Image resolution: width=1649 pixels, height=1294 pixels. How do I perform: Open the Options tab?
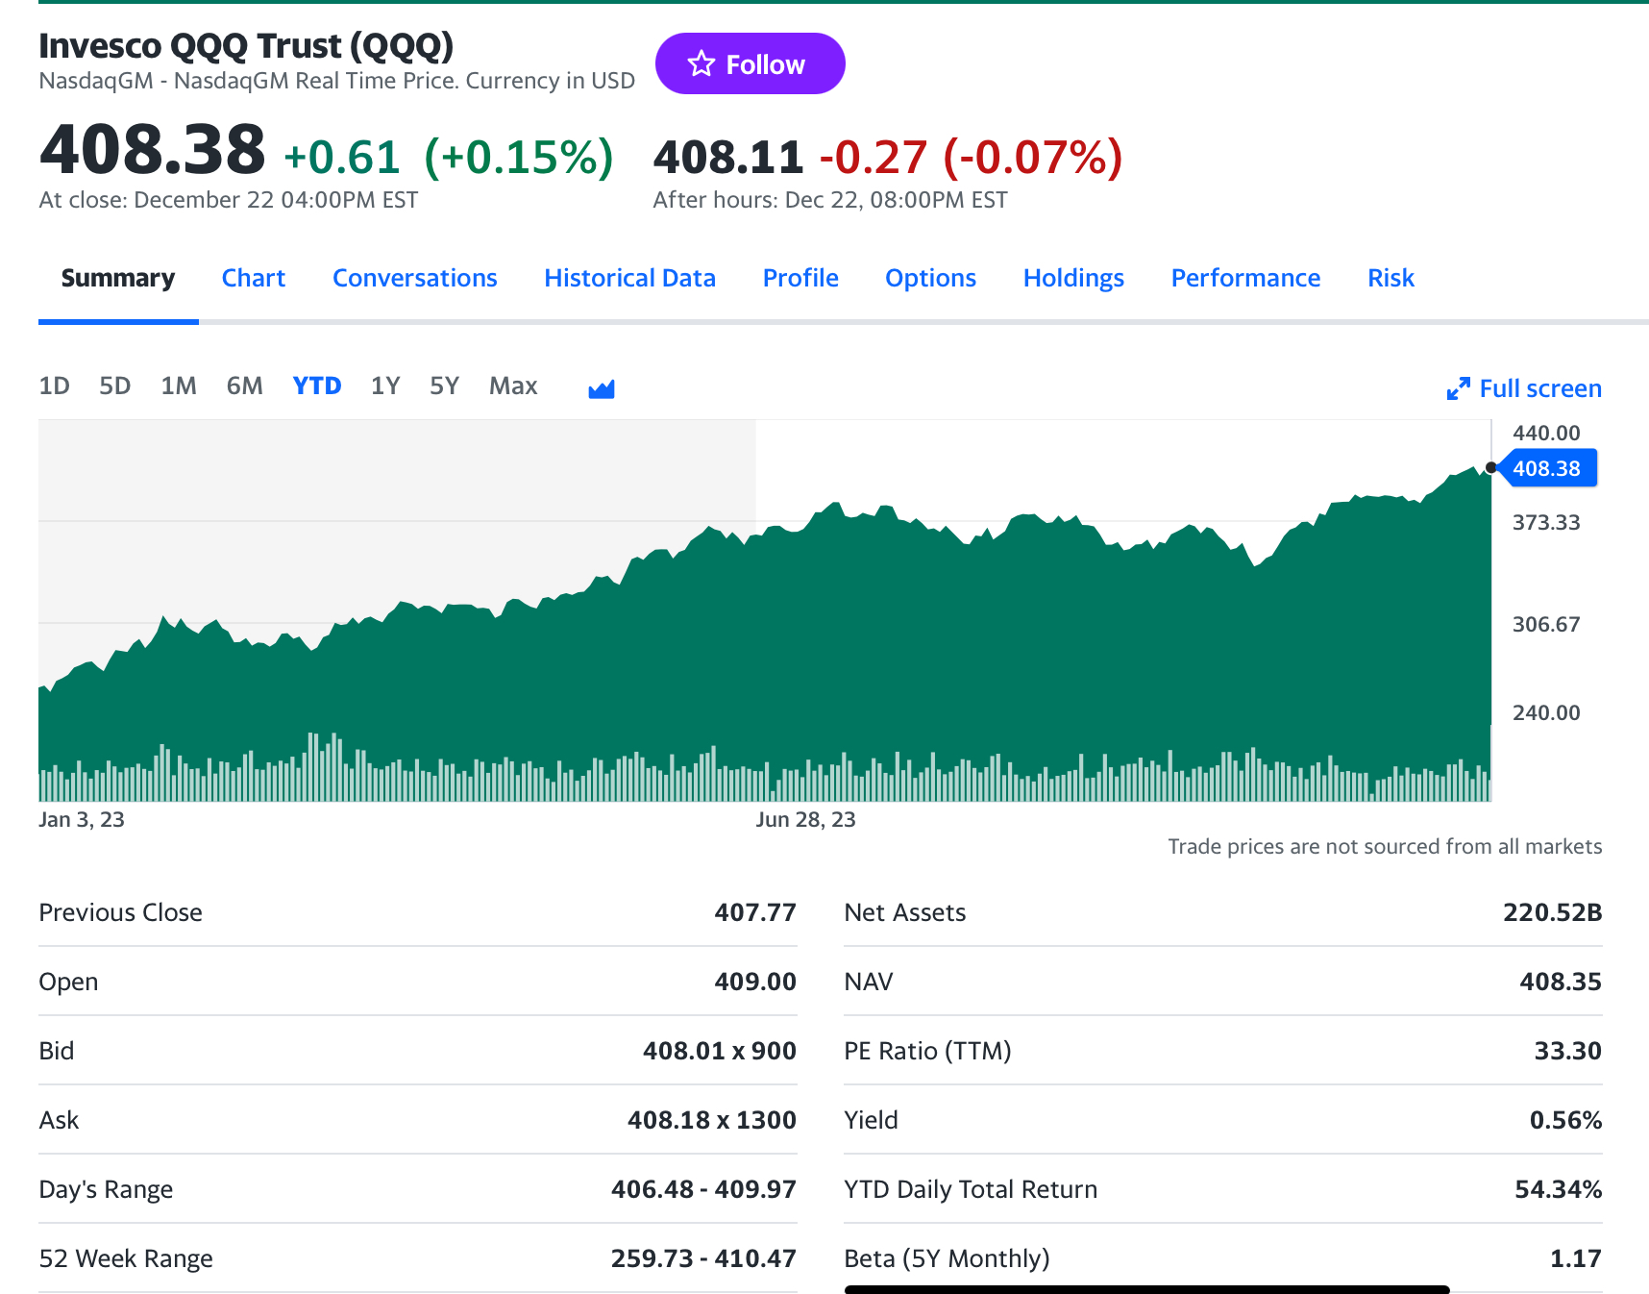[x=930, y=278]
